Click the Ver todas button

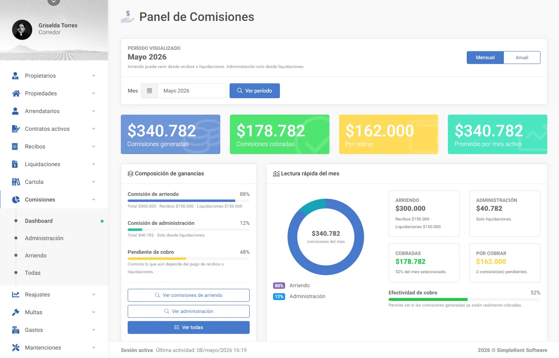(x=188, y=327)
